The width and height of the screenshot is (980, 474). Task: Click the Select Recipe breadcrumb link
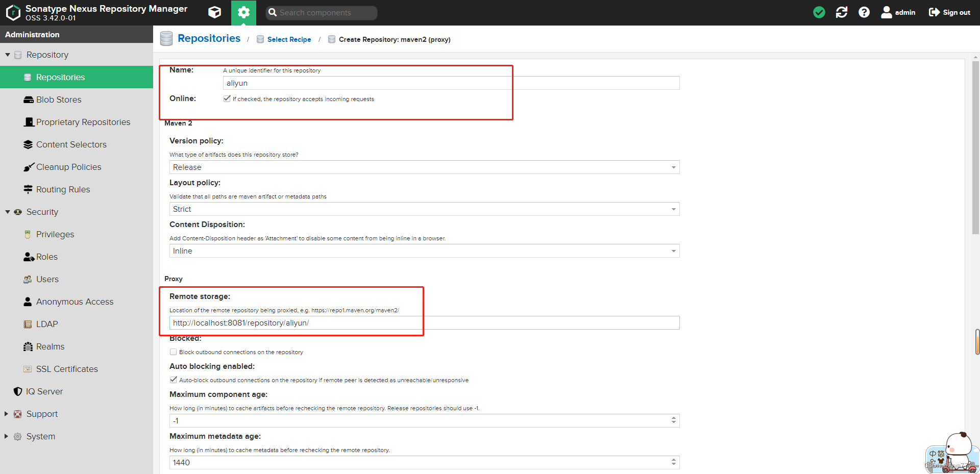pos(289,39)
